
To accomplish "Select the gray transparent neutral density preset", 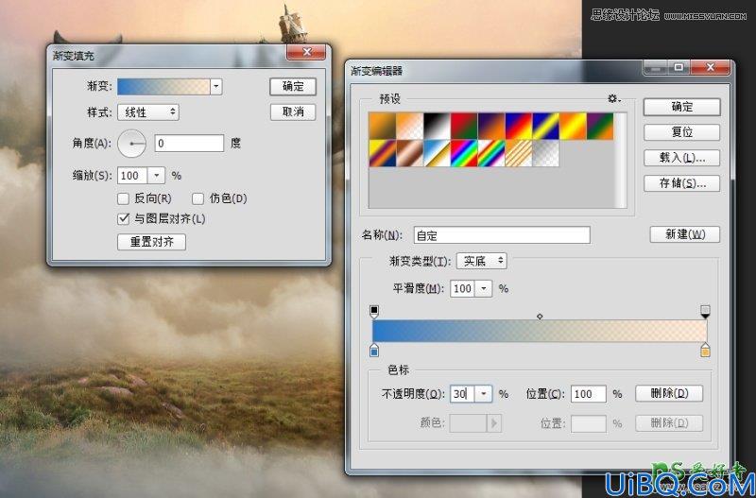I will (x=546, y=153).
